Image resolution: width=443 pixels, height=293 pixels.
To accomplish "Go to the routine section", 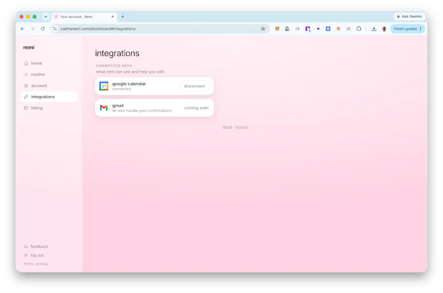I will (x=49, y=74).
